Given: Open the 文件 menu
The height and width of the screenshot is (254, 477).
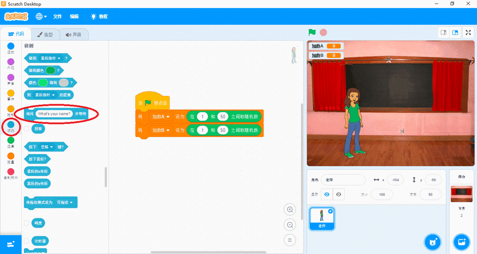Looking at the screenshot, I should point(57,16).
